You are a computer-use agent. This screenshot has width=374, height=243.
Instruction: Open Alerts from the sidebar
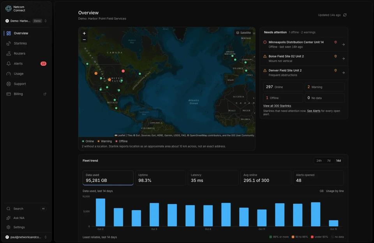tap(26, 64)
